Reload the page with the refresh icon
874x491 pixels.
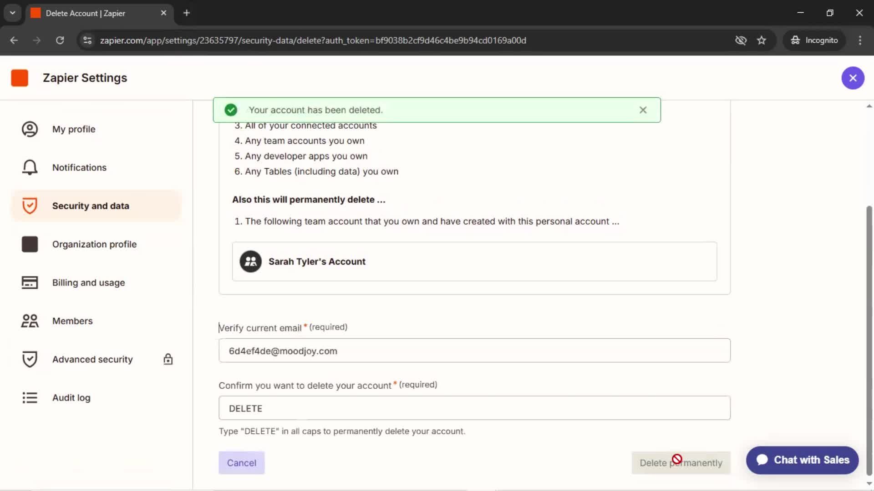60,40
